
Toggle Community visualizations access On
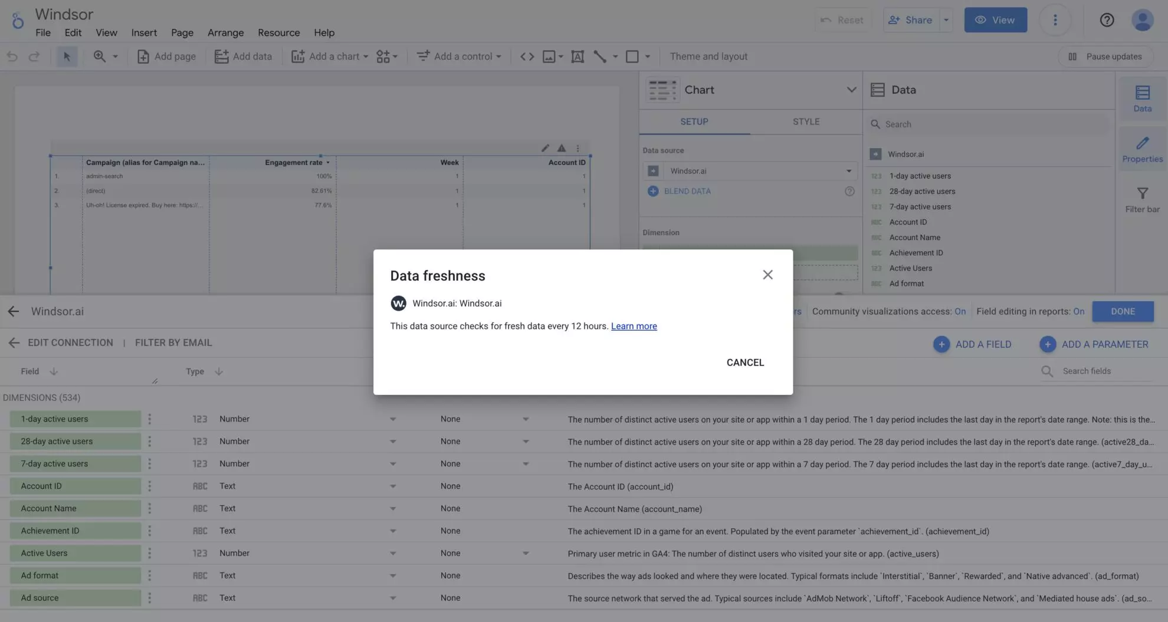pyautogui.click(x=960, y=311)
